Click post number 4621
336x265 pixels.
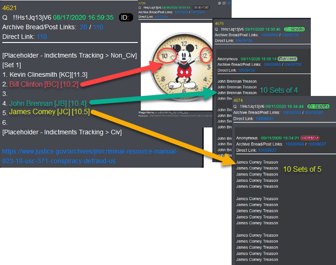(10, 8)
